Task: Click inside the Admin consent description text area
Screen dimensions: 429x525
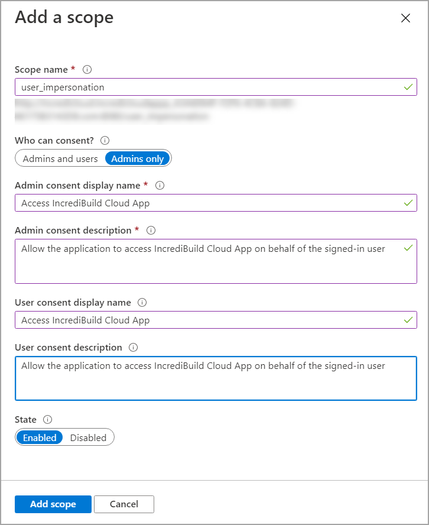Action: coord(216,261)
